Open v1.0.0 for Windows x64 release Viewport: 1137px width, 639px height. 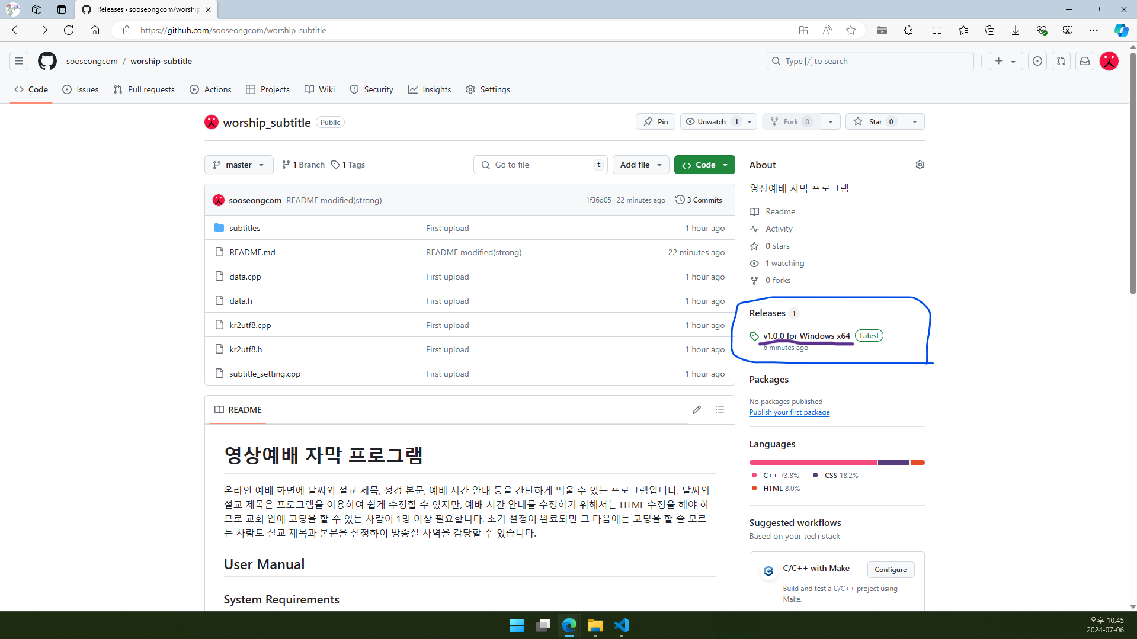(806, 336)
